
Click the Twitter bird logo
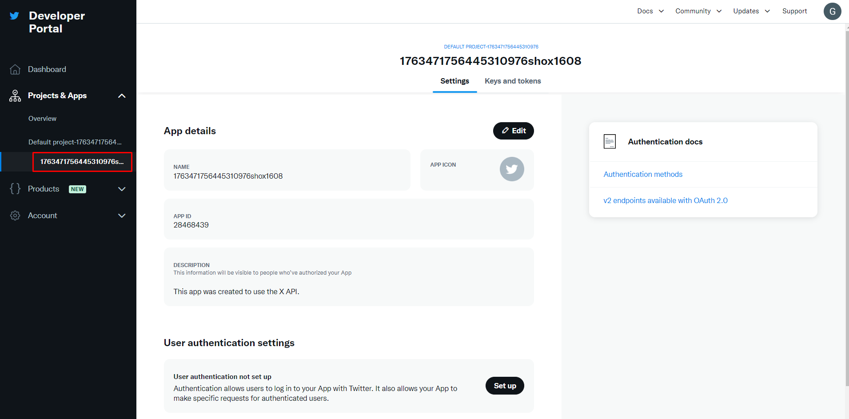pos(14,16)
